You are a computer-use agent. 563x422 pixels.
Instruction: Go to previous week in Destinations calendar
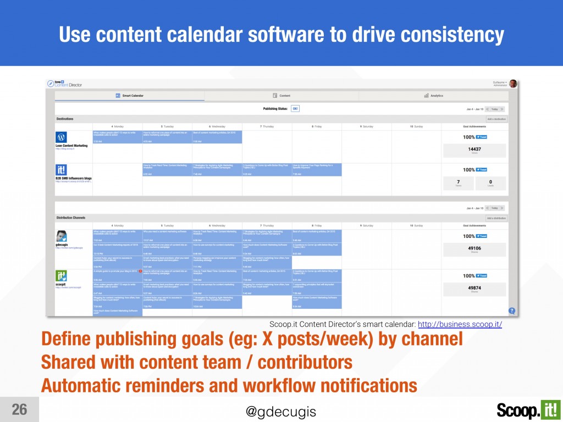[x=487, y=109]
